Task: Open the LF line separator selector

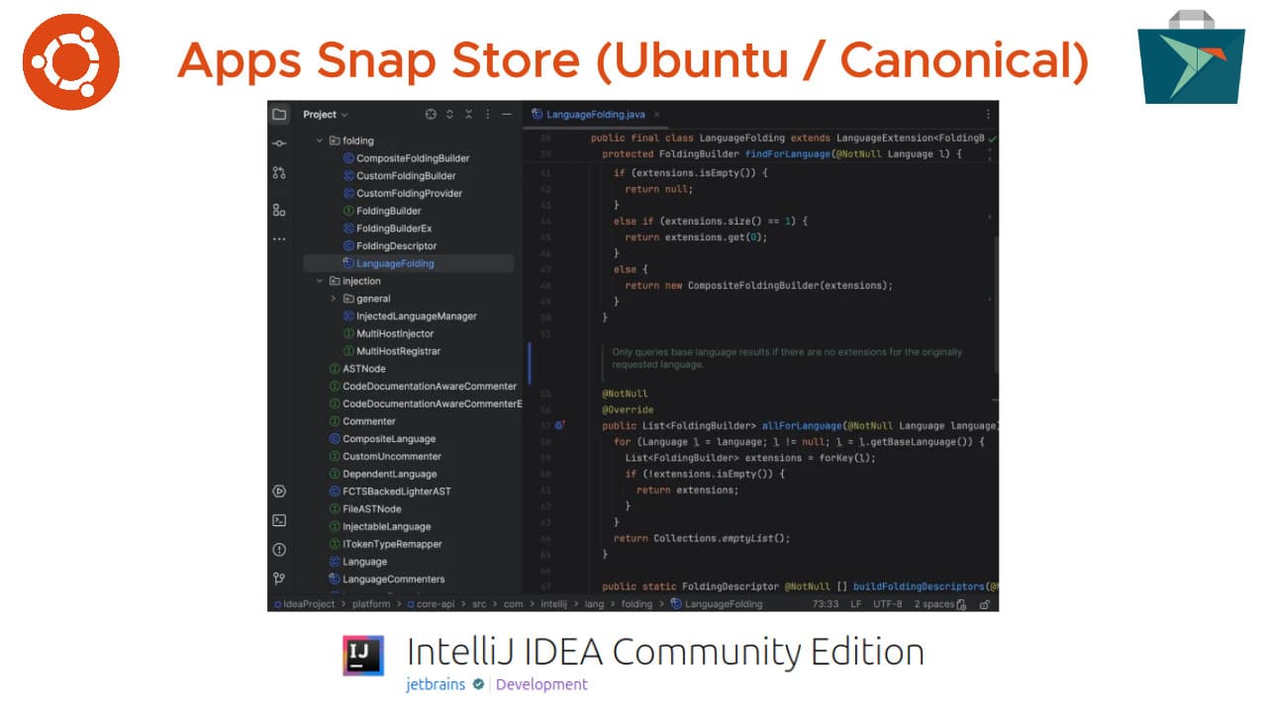Action: [855, 604]
